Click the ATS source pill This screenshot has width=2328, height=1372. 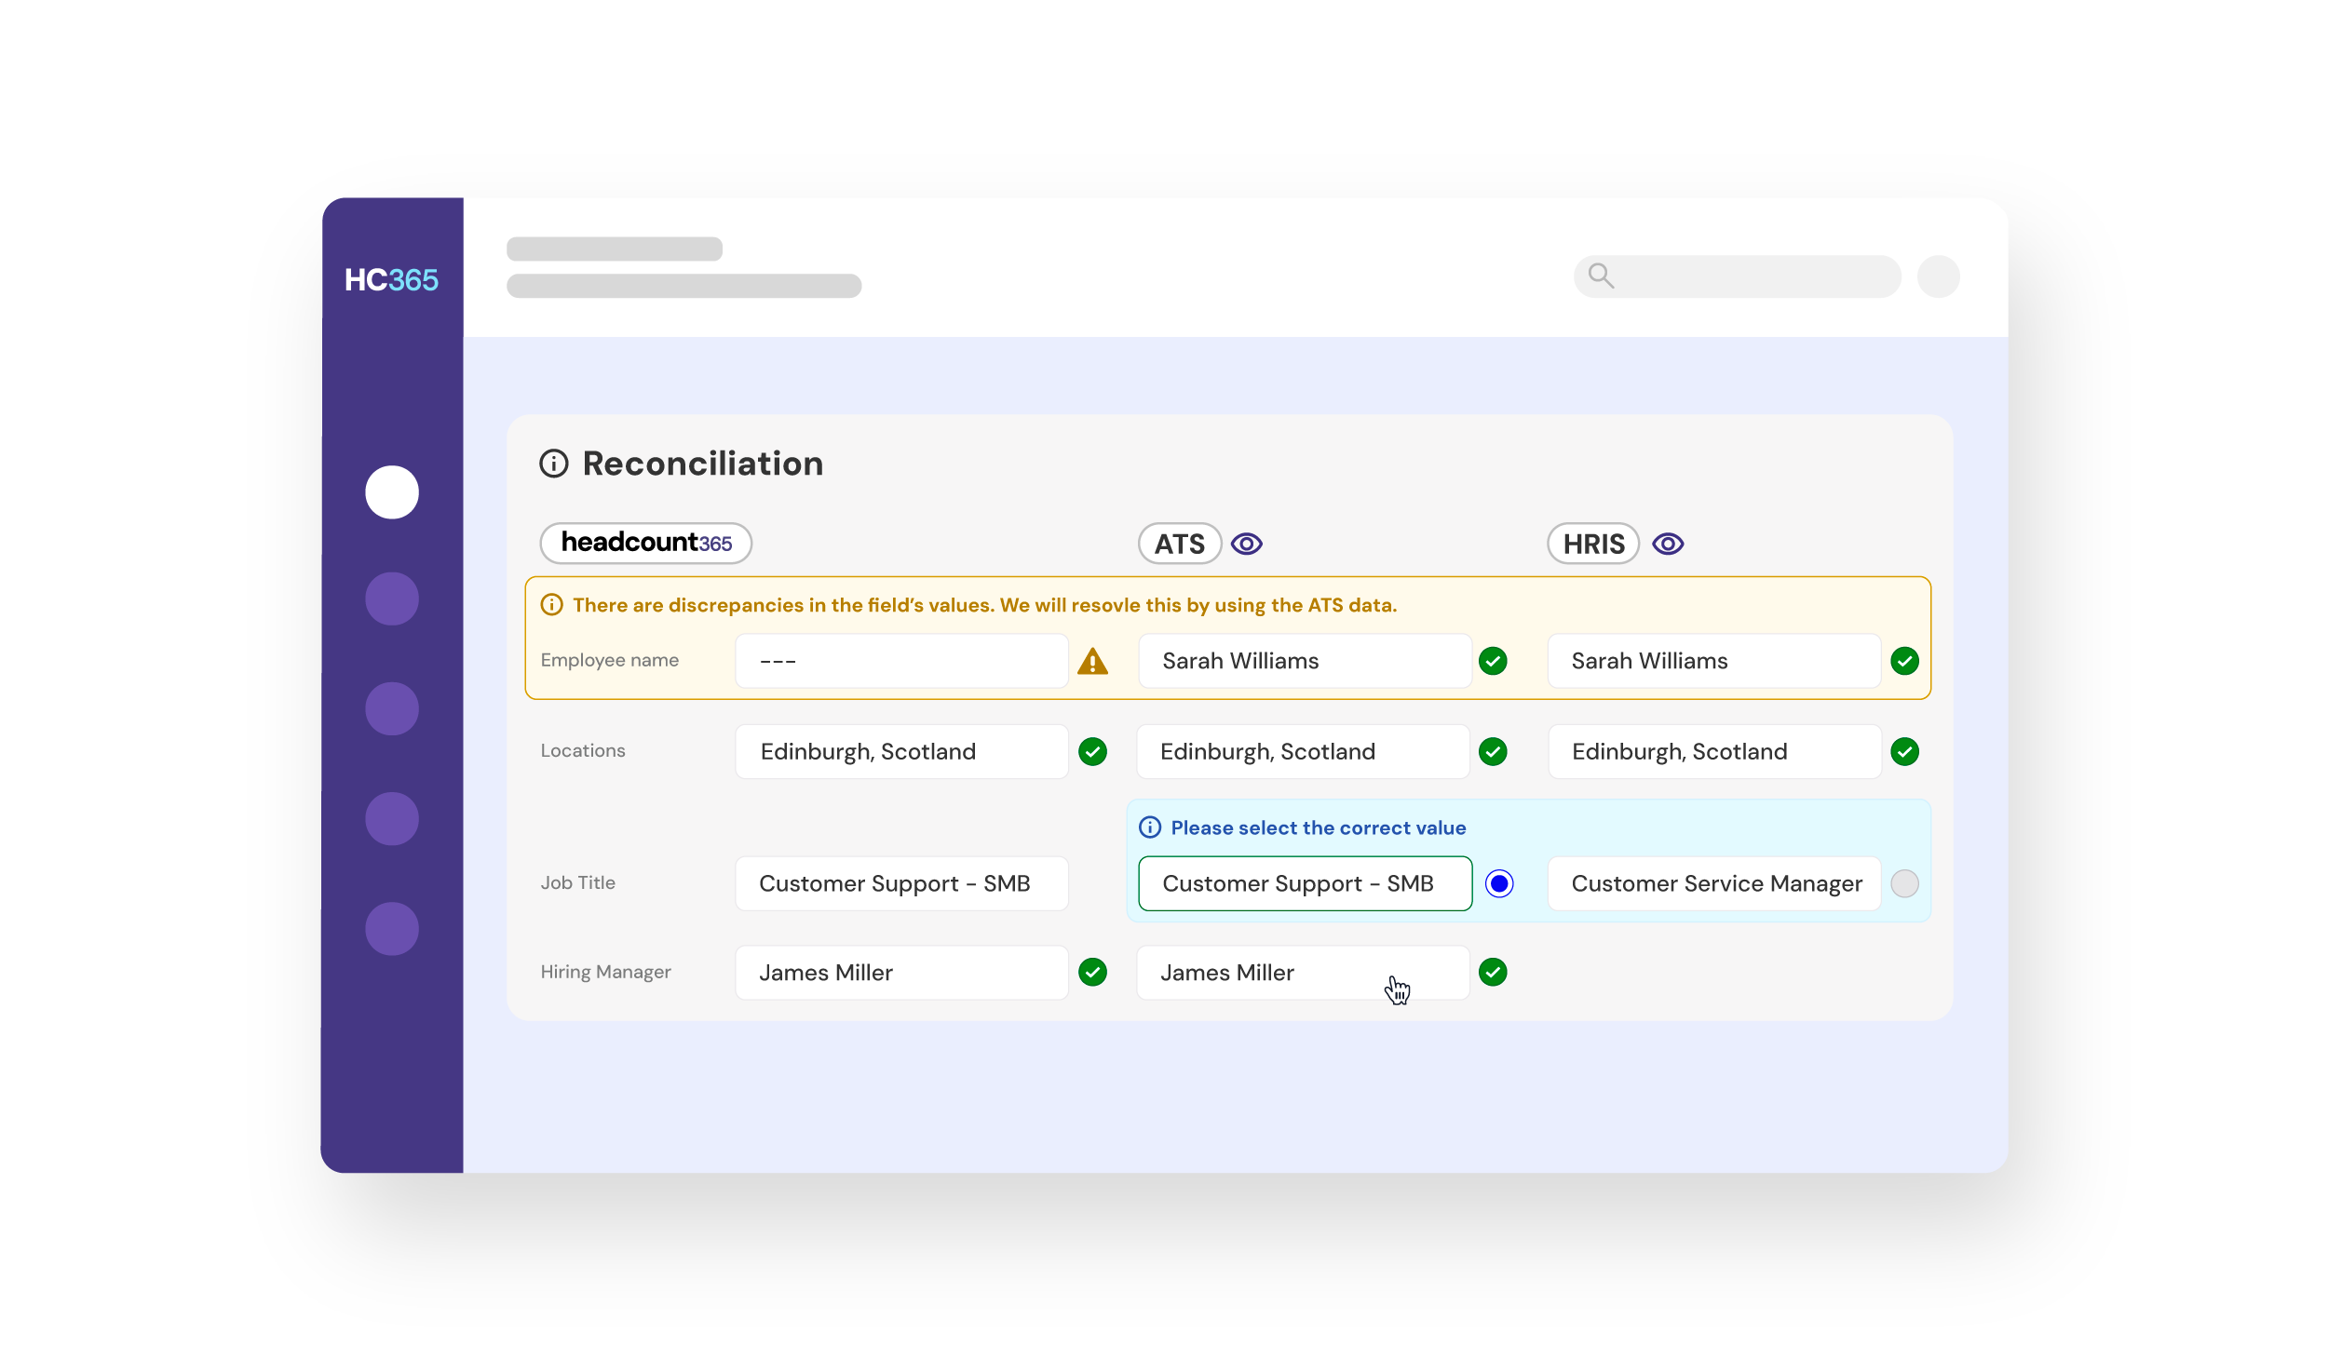(x=1179, y=544)
